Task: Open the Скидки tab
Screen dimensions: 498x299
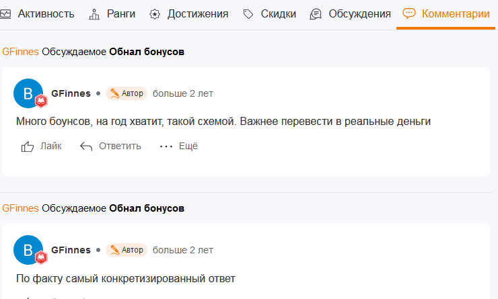Action: point(269,14)
